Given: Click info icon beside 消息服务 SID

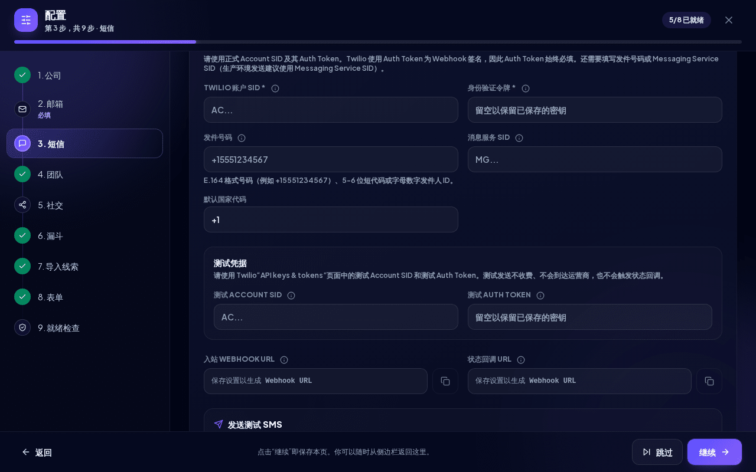Looking at the screenshot, I should (x=519, y=138).
